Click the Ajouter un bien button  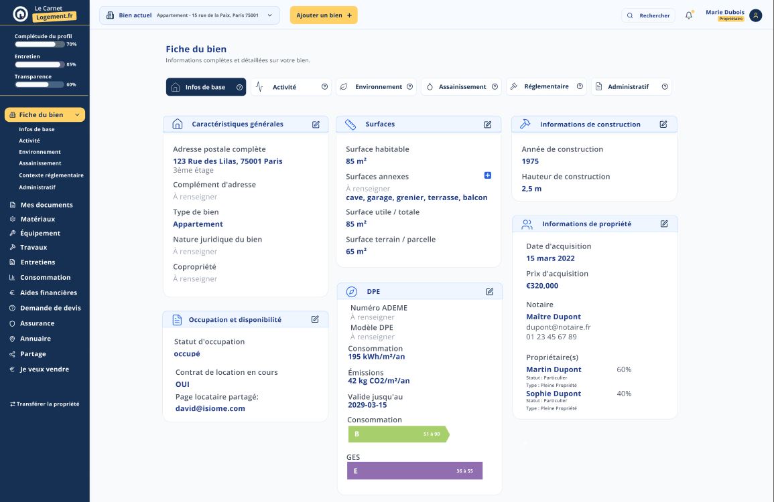324,15
